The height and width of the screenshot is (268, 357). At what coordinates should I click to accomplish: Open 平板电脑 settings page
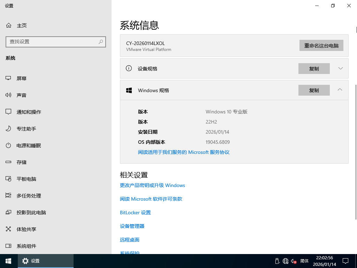26,179
